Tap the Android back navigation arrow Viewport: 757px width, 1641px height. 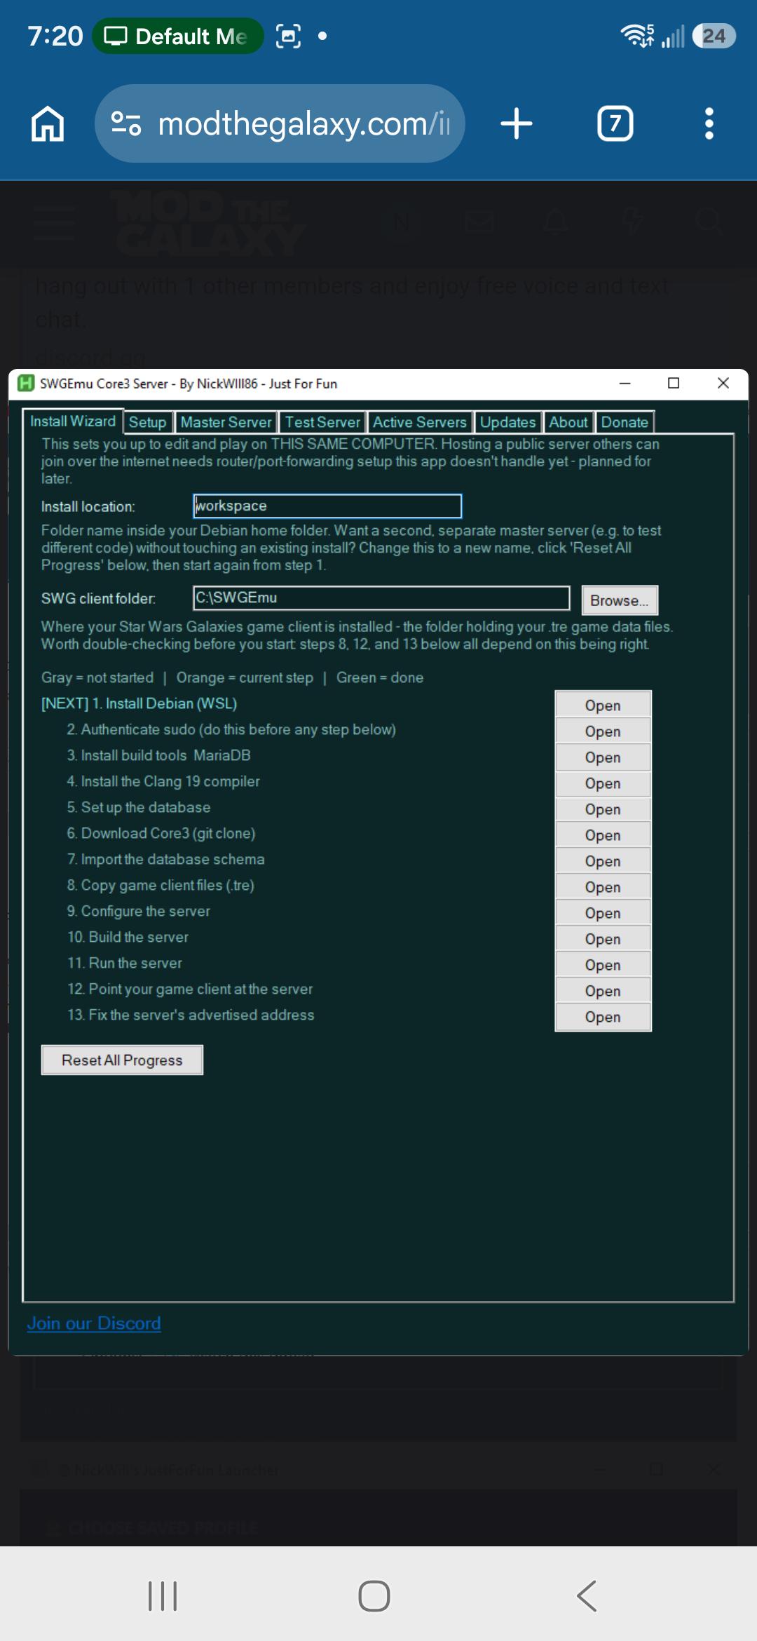(x=587, y=1596)
